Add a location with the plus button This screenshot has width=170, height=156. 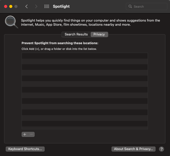(x=25, y=134)
